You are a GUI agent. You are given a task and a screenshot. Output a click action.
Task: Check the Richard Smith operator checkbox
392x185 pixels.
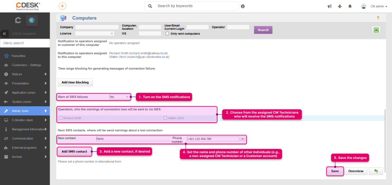[60, 118]
